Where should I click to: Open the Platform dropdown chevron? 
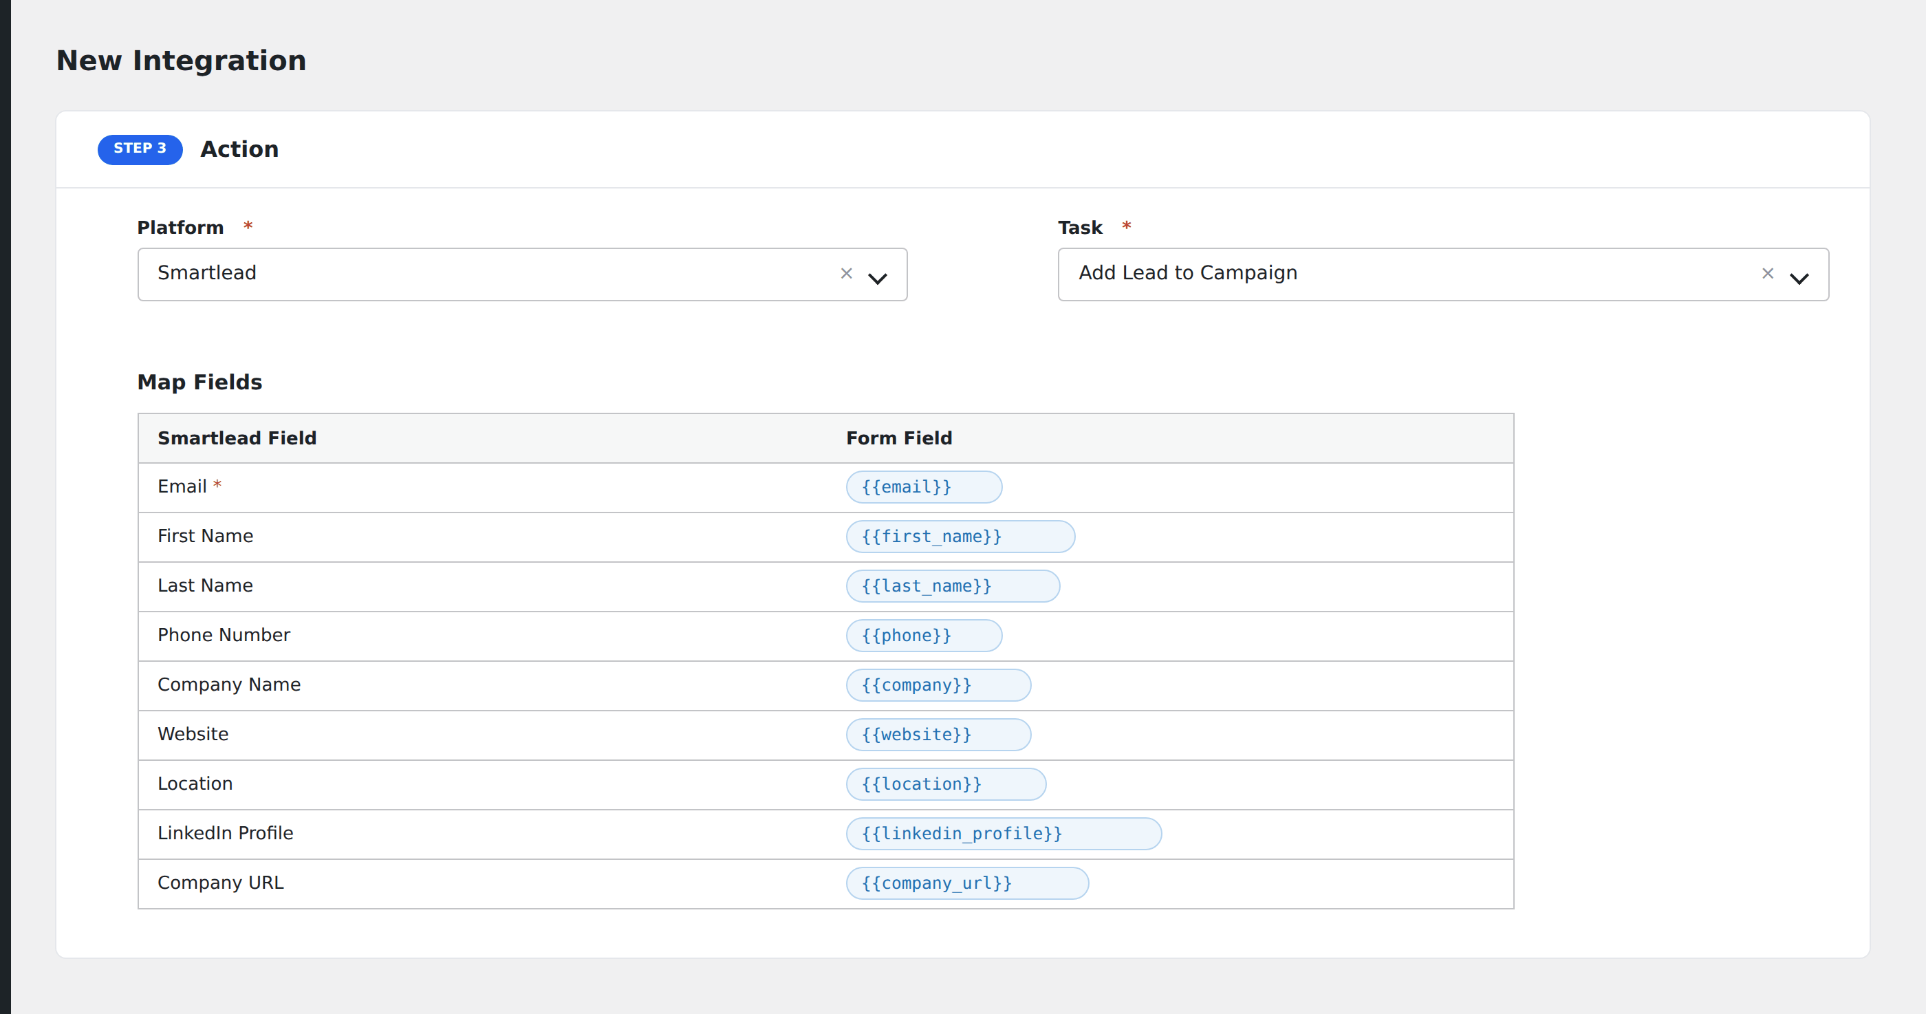[877, 278]
